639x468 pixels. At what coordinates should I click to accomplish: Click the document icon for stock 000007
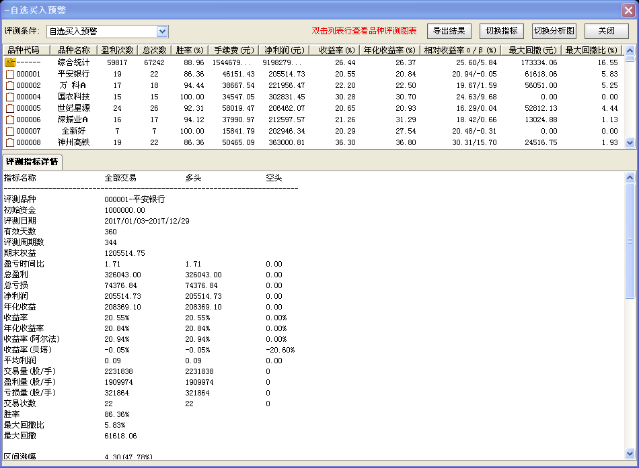tap(9, 131)
